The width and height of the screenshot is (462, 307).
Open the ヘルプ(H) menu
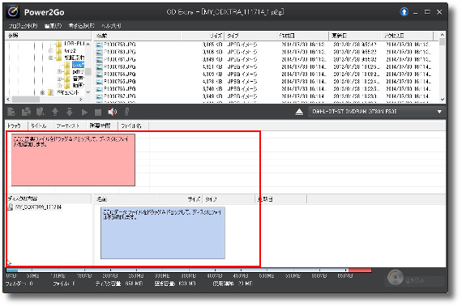point(111,26)
